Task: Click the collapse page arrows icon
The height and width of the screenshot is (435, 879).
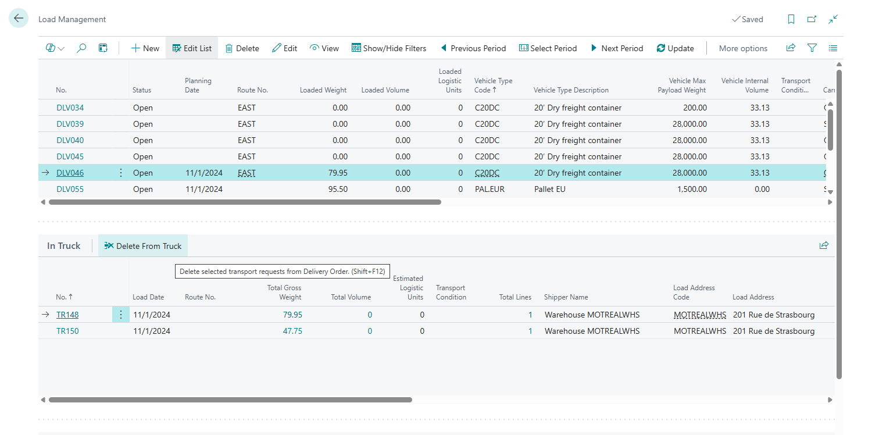Action: [833, 19]
